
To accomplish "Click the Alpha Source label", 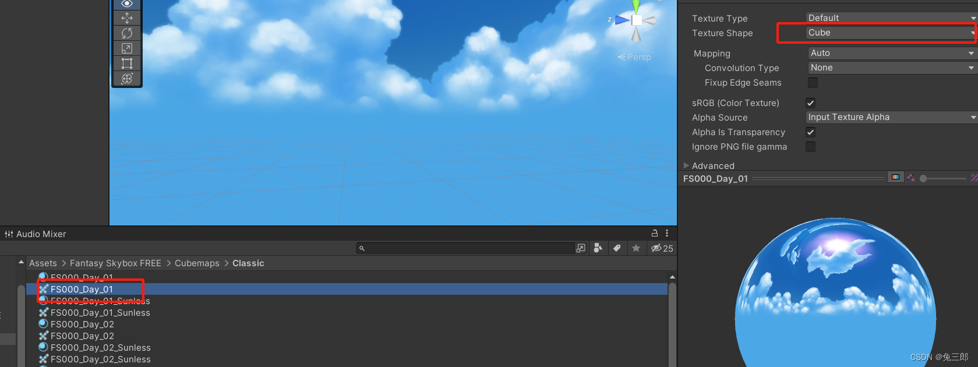I will tap(719, 118).
